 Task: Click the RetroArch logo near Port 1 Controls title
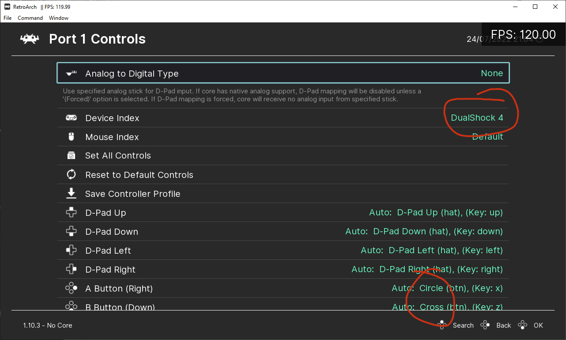pyautogui.click(x=29, y=39)
